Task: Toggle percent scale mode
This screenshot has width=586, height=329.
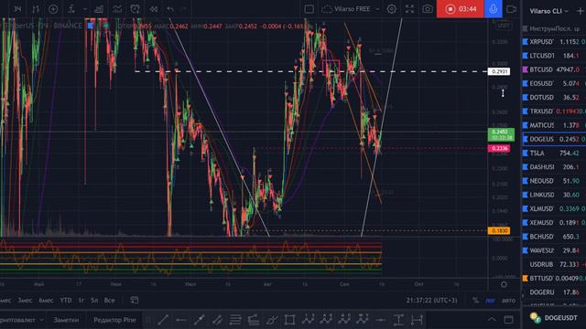Action: [x=475, y=300]
